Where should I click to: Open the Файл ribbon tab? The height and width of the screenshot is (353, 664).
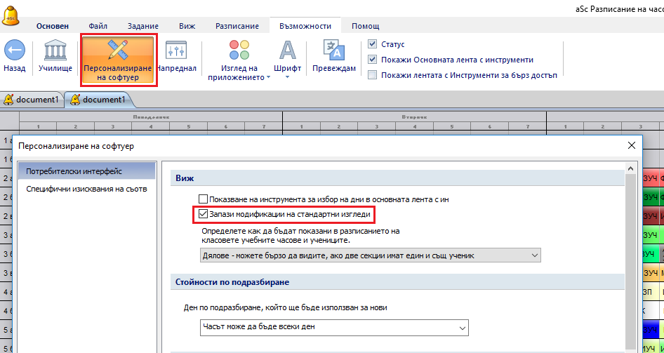coord(98,26)
